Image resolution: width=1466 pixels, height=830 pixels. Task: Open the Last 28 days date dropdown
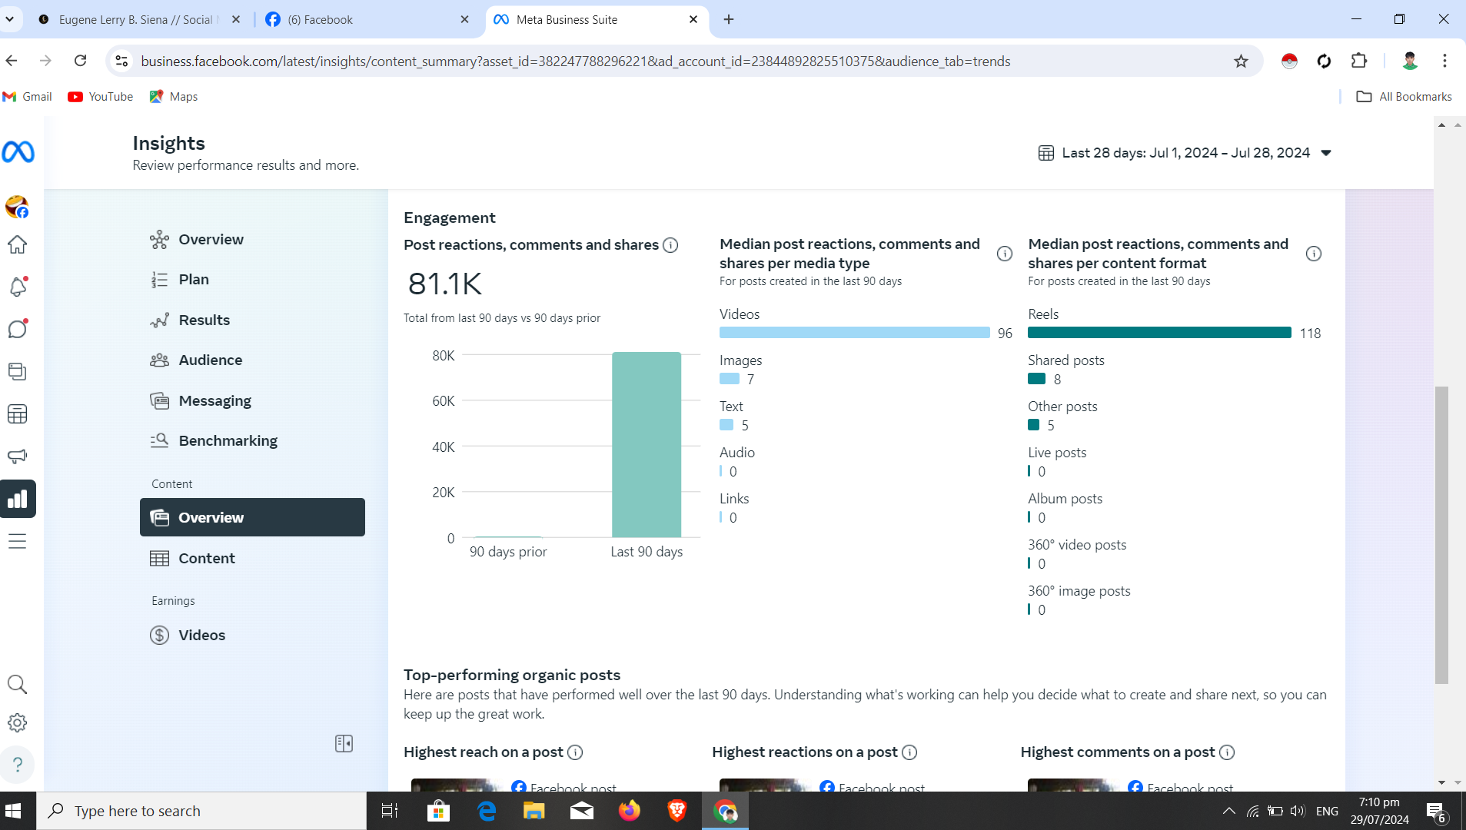coord(1185,153)
